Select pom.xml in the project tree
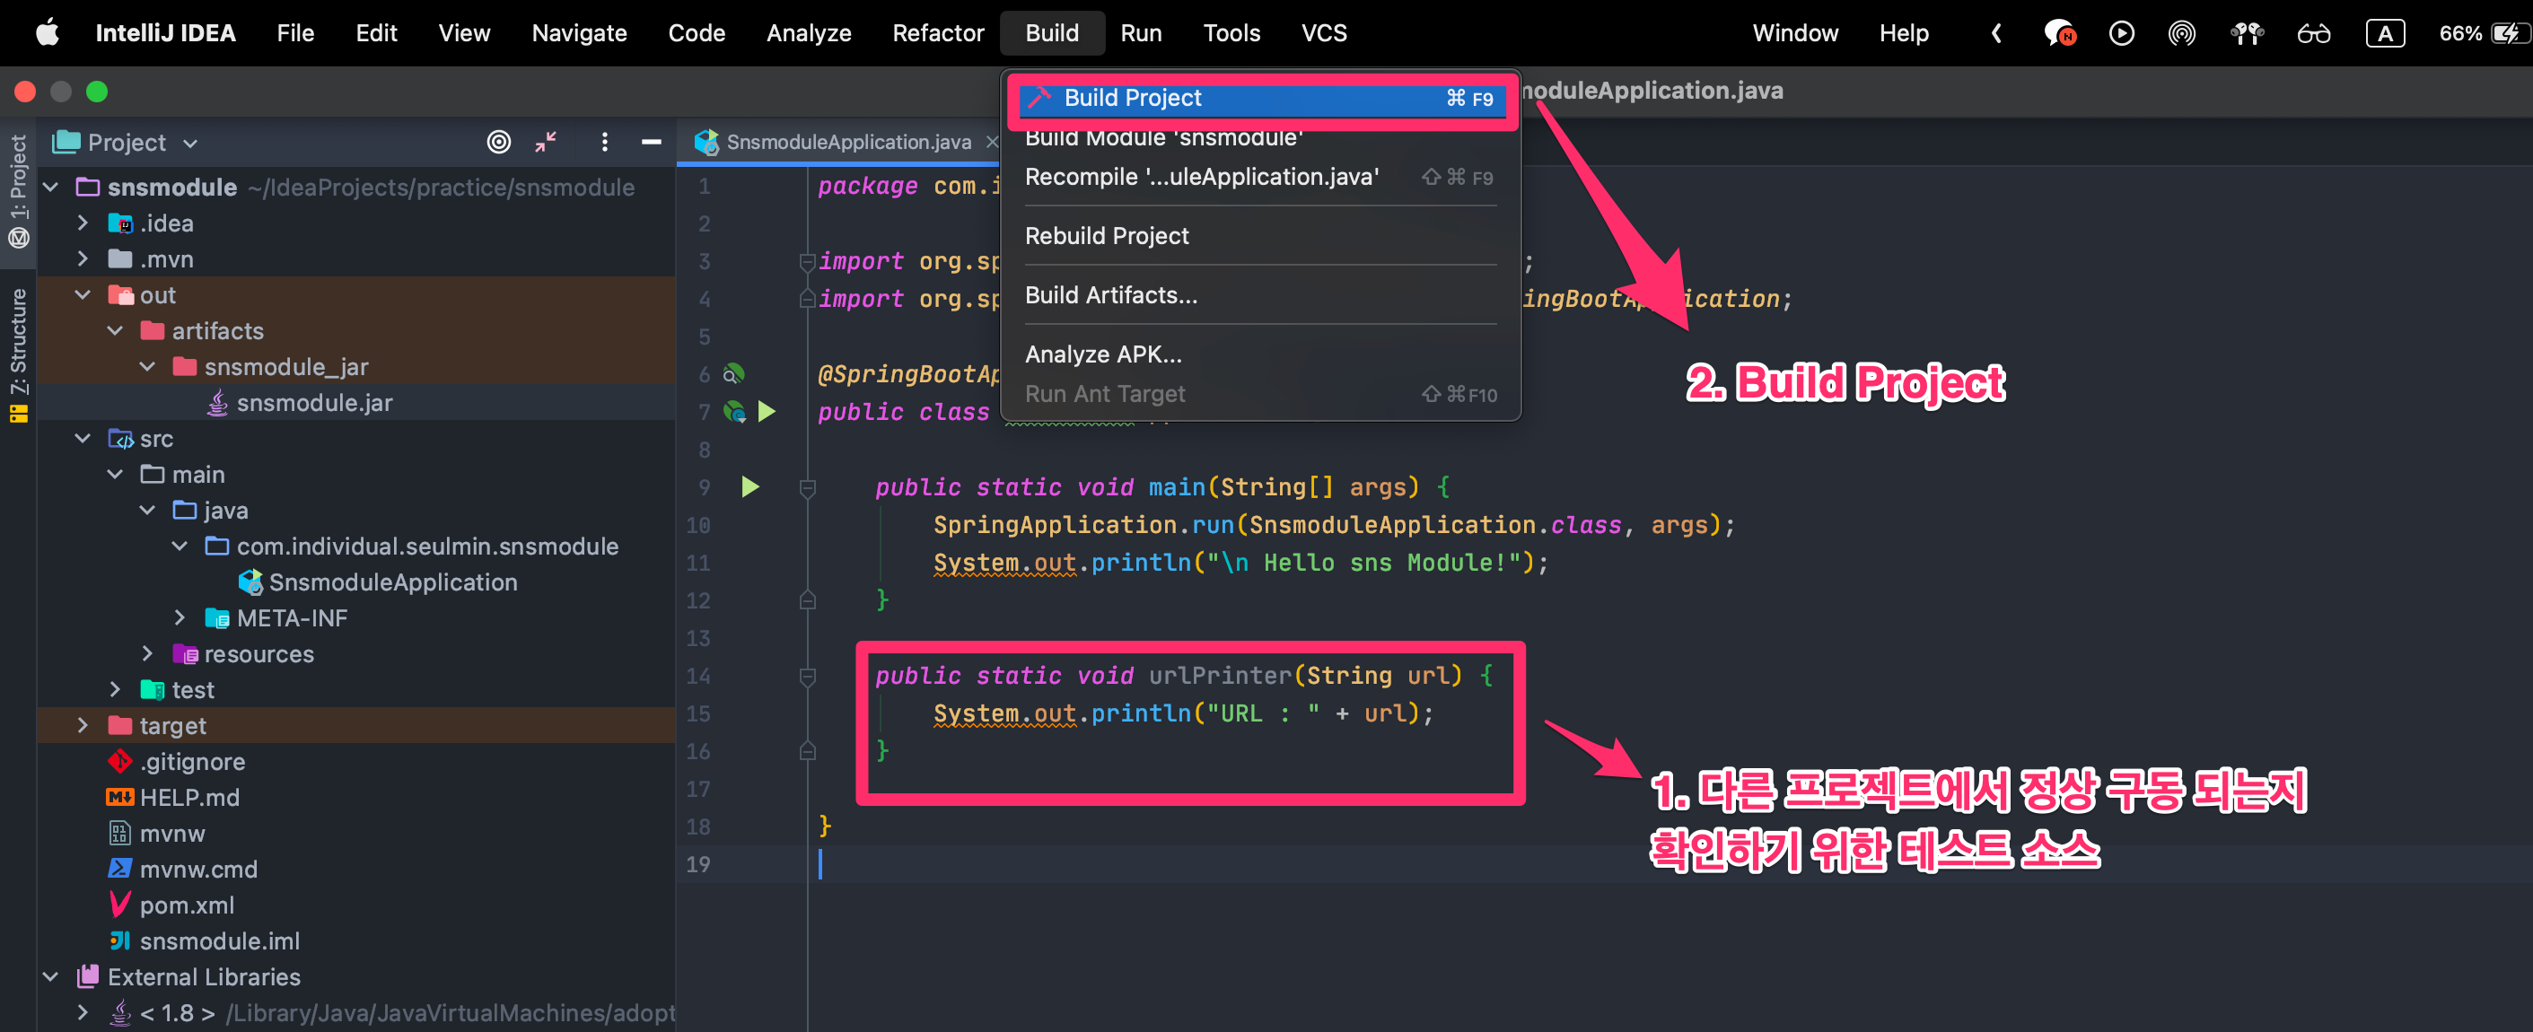Image resolution: width=2533 pixels, height=1032 pixels. click(x=186, y=905)
